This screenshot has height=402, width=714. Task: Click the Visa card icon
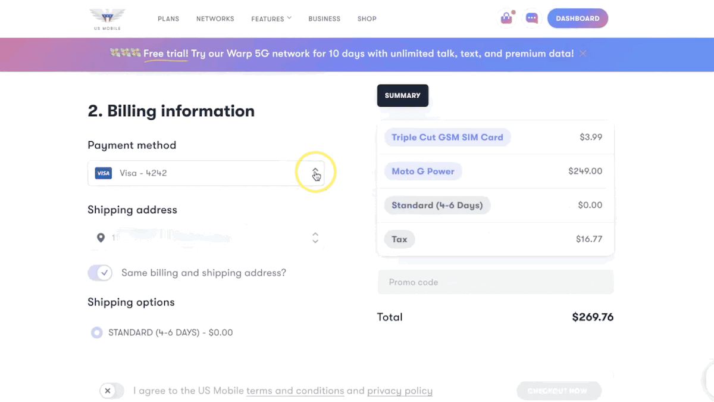(x=103, y=173)
